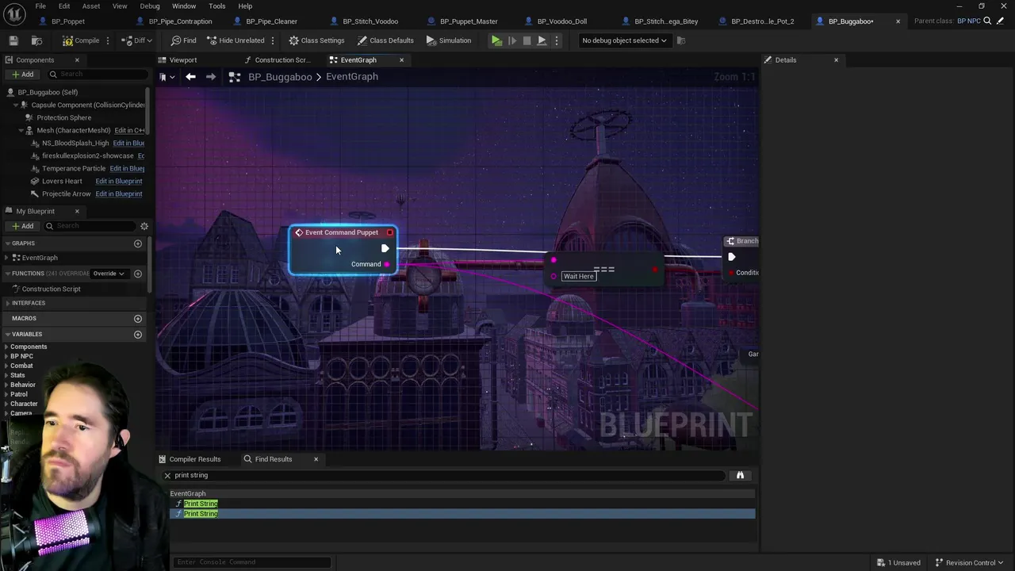The image size is (1015, 571).
Task: Open function Override dropdown
Action: [109, 274]
